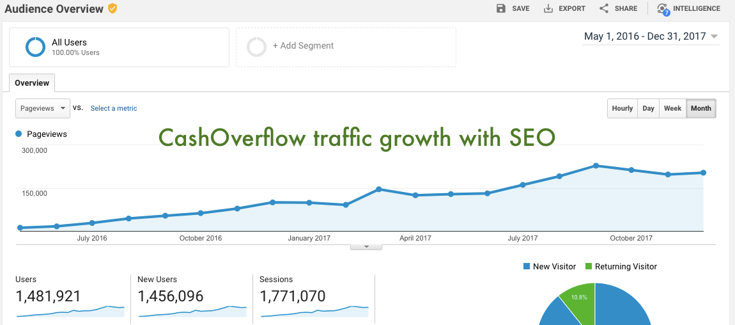The width and height of the screenshot is (735, 325).
Task: Click the 100.00% Users text
Action: (75, 53)
